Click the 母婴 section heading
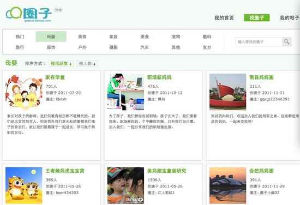The image size is (300, 205). 11,63
